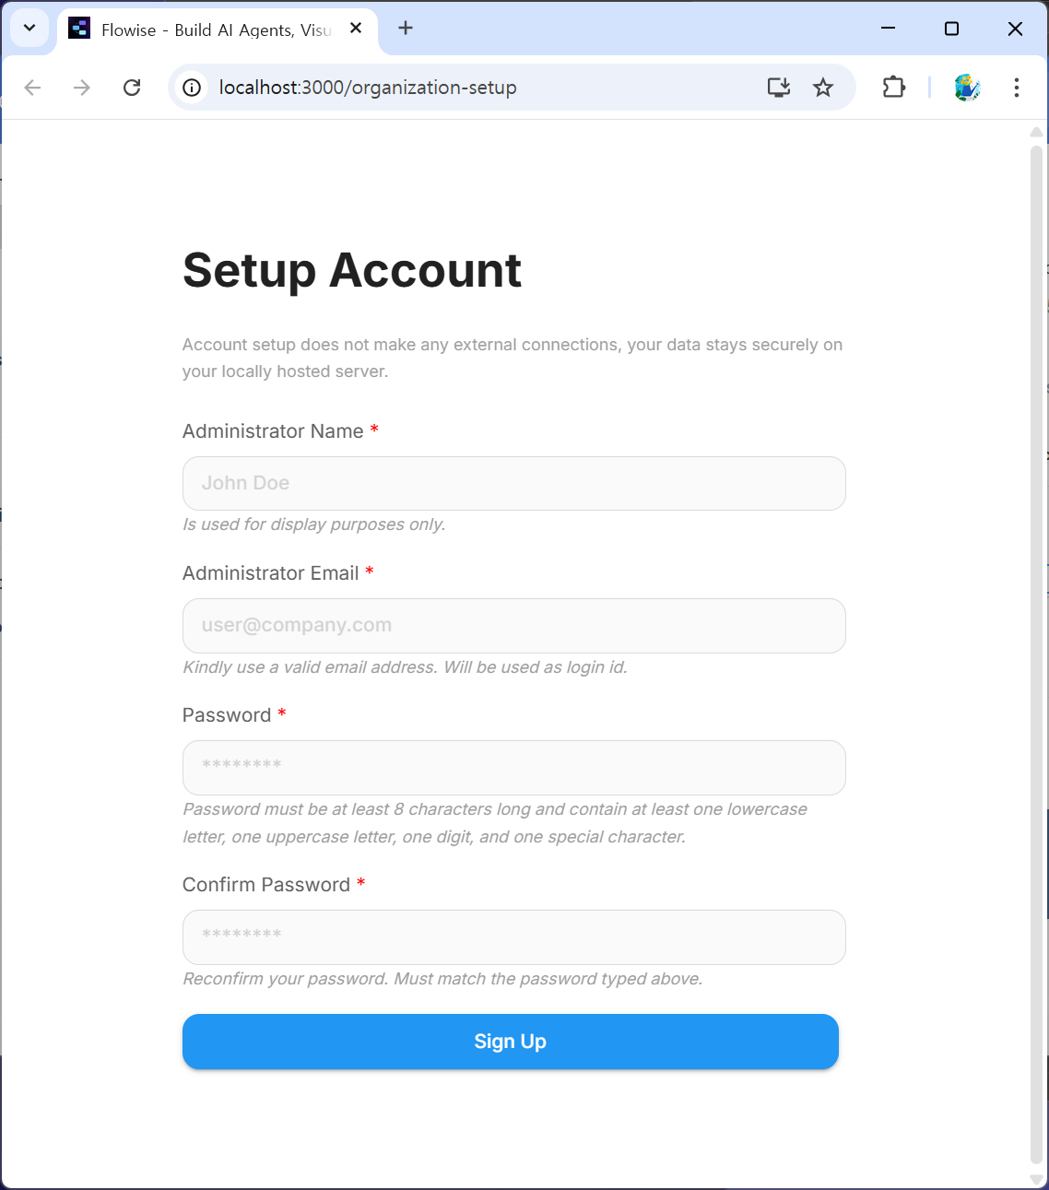This screenshot has height=1190, width=1049.
Task: Click the back navigation arrow
Action: point(33,88)
